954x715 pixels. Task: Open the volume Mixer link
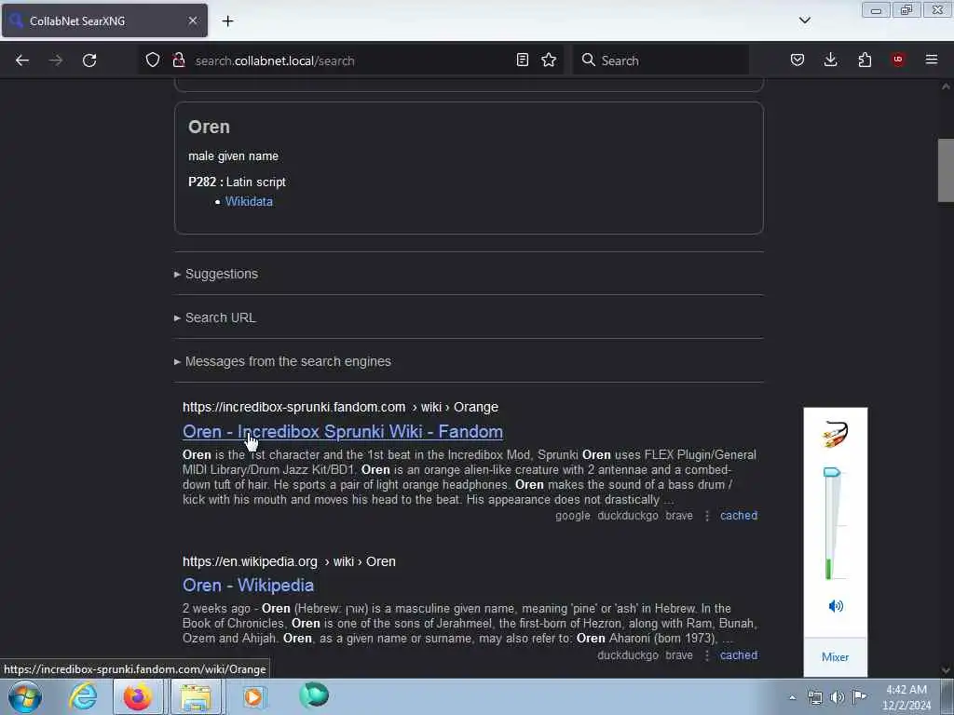coord(835,656)
